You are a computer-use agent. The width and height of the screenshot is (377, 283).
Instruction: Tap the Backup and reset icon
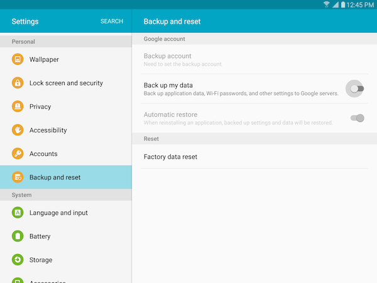(18, 177)
